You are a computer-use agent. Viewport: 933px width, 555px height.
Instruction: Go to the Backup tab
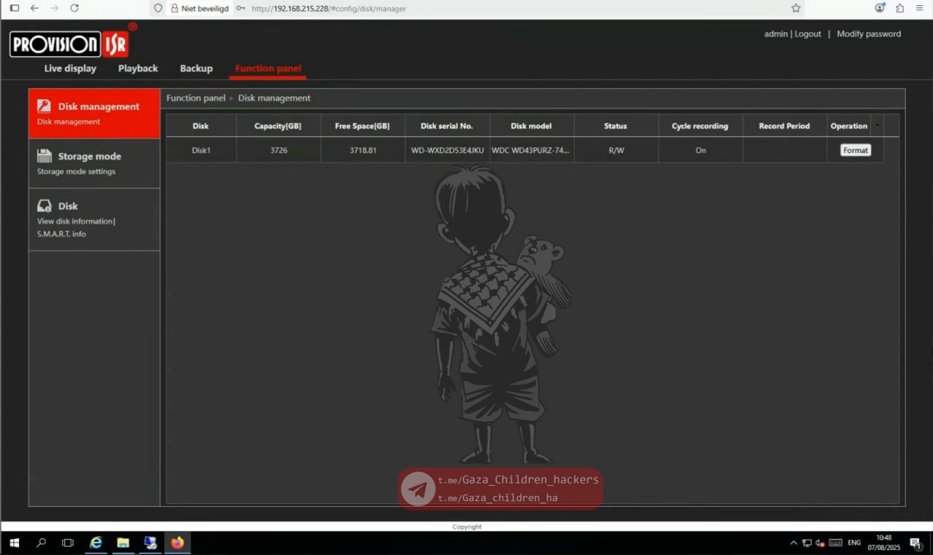click(196, 68)
